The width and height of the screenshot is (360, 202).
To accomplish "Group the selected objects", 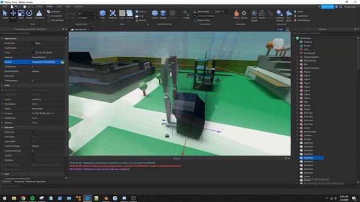I will (141, 11).
